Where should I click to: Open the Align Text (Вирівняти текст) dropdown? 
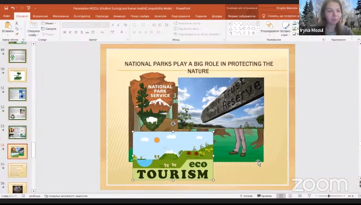coord(188,29)
